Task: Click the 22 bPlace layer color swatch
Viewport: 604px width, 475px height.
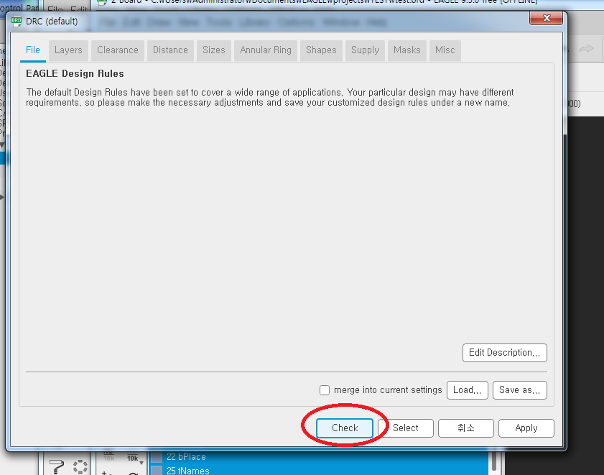Action: (157, 457)
